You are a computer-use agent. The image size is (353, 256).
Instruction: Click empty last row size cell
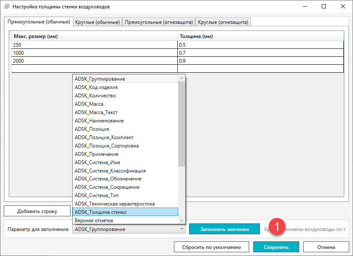(x=95, y=68)
